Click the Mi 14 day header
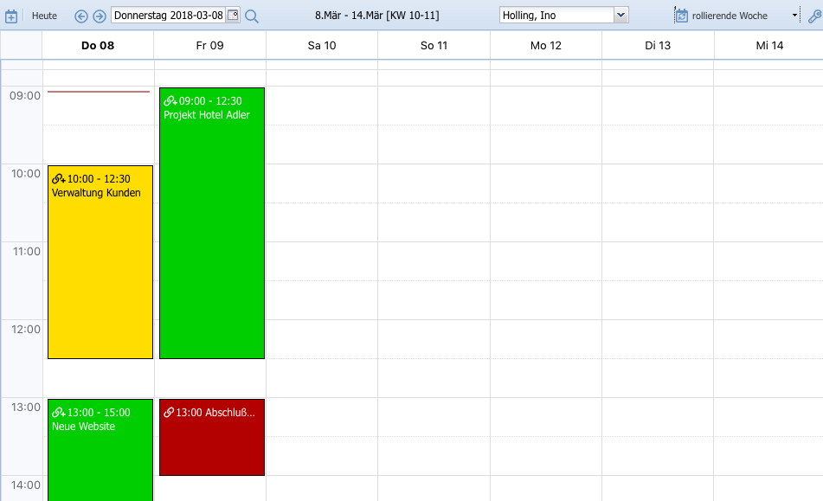This screenshot has width=823, height=501. click(768, 45)
